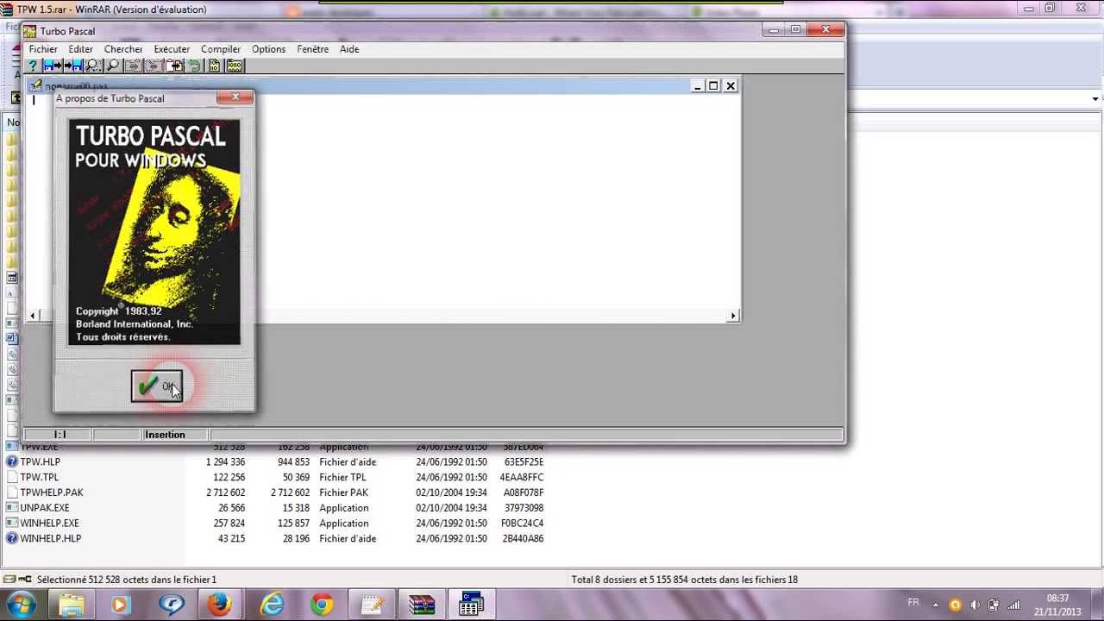Minimize the inner editor document window

coord(697,85)
